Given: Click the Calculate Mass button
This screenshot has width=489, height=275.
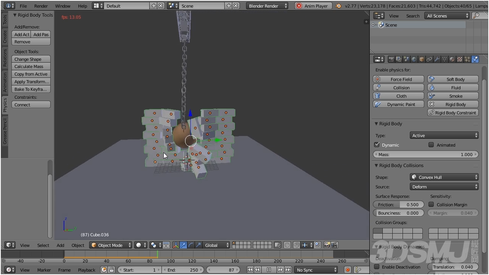Looking at the screenshot, I should 31,66.
